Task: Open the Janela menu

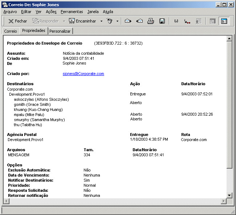Action: click(93, 12)
